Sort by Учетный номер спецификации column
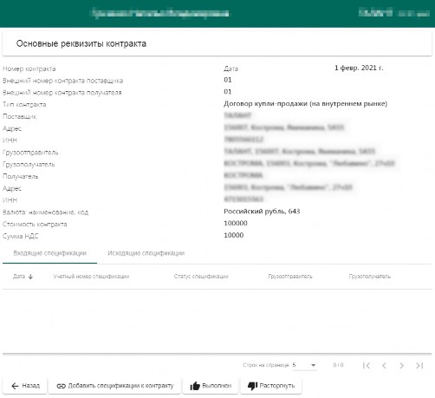The height and width of the screenshot is (398, 435). [x=91, y=277]
